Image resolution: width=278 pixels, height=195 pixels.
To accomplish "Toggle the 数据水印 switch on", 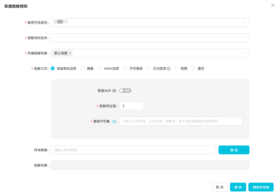I will pos(125,91).
